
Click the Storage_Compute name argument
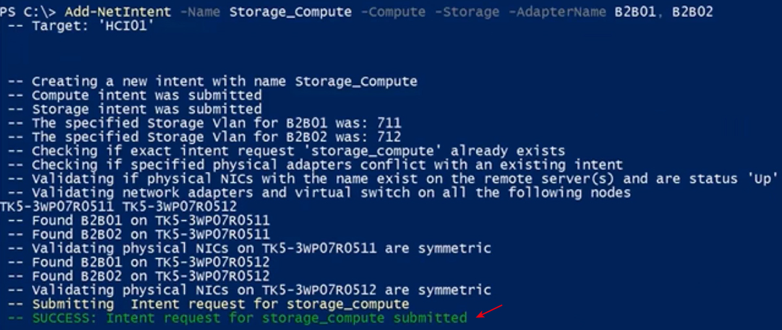pyautogui.click(x=290, y=12)
